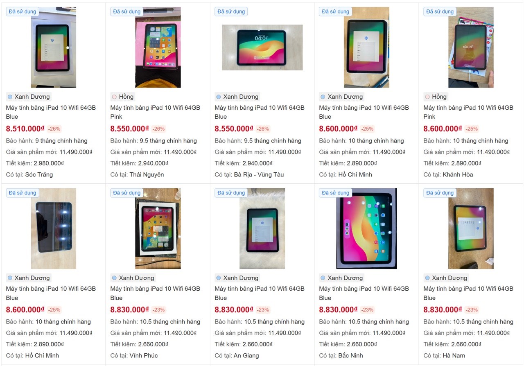The image size is (524, 366).
Task: Click the Hà Nam iPad thumbnail
Action: click(x=471, y=228)
